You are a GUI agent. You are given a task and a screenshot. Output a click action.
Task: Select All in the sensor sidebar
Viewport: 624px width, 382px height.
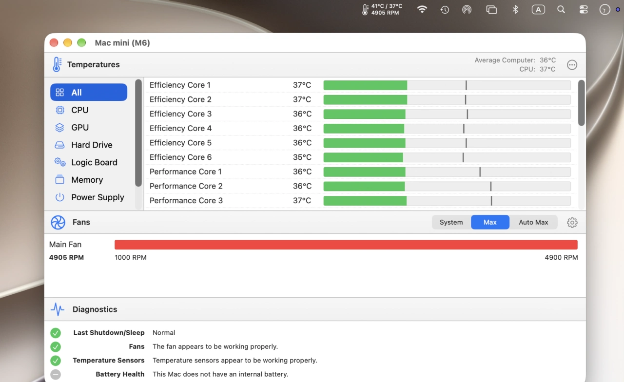point(89,93)
